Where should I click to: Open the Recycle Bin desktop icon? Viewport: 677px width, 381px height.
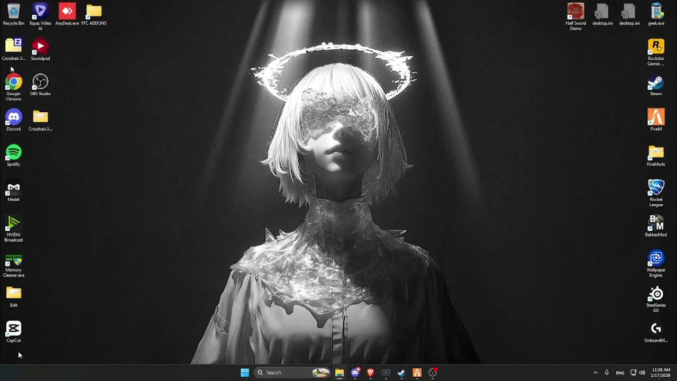click(x=14, y=15)
